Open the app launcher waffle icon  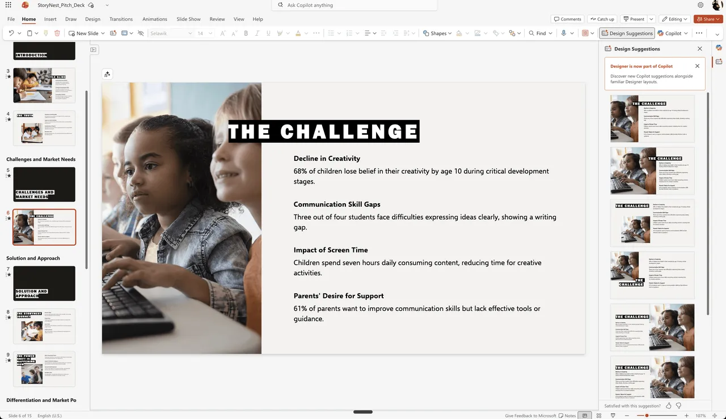coord(8,5)
